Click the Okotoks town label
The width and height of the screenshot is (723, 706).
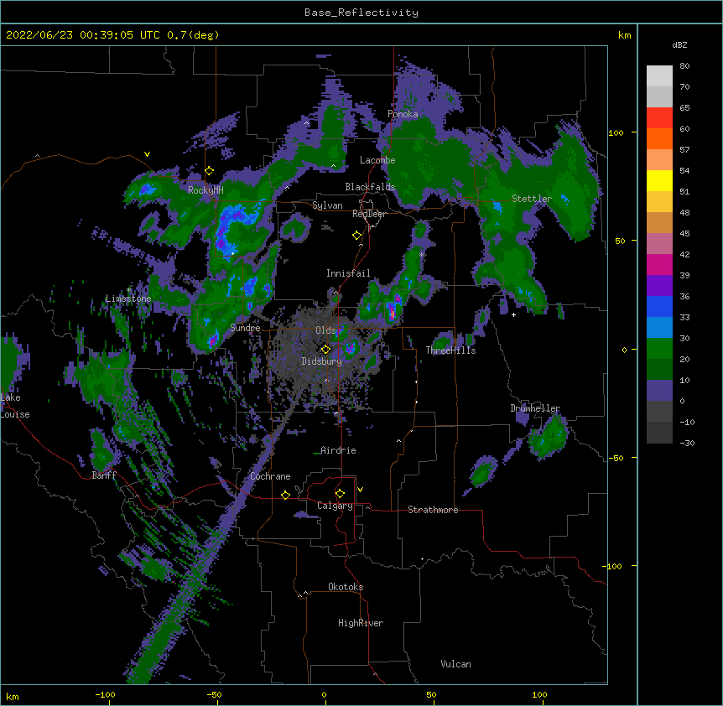click(x=346, y=587)
